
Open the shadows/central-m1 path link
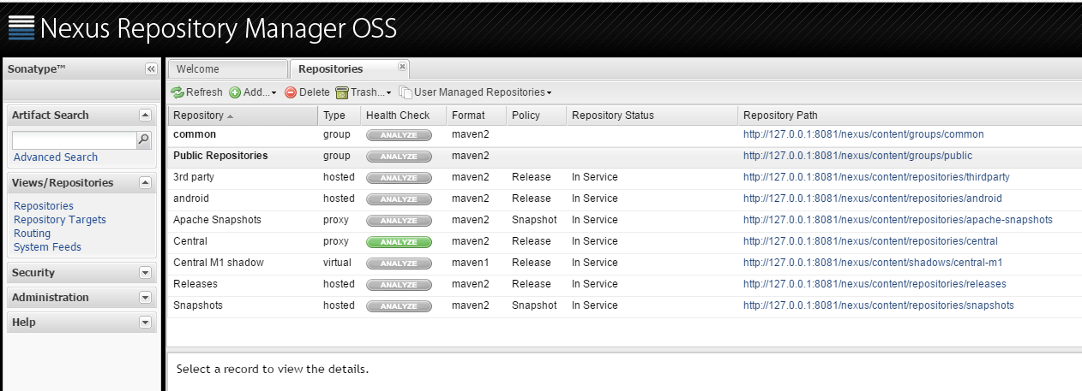point(873,263)
